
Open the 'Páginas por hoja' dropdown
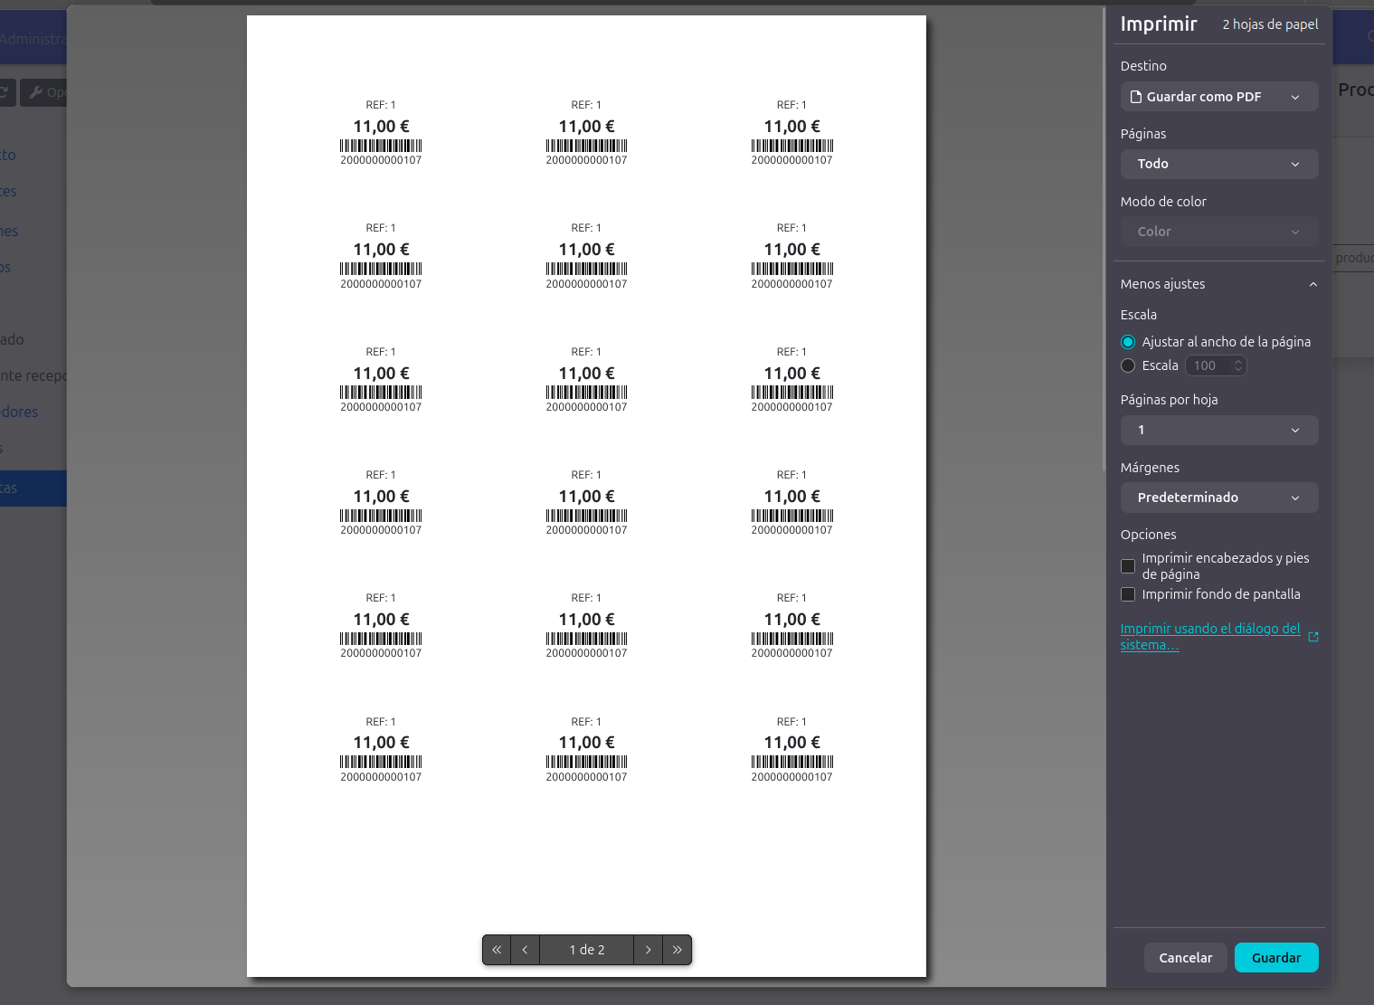click(1218, 430)
